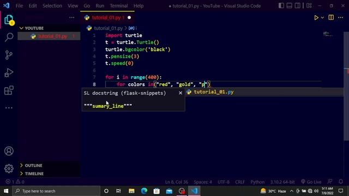Open the Extensions view
The width and height of the screenshot is (349, 196).
pyautogui.click(x=9, y=90)
